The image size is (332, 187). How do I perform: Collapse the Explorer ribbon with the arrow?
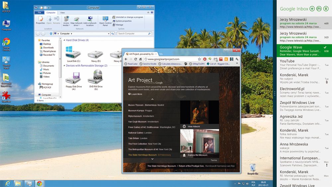click(x=148, y=13)
